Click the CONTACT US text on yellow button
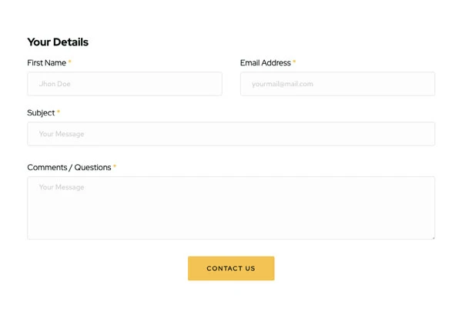Viewport: 462px width, 325px height. [231, 269]
